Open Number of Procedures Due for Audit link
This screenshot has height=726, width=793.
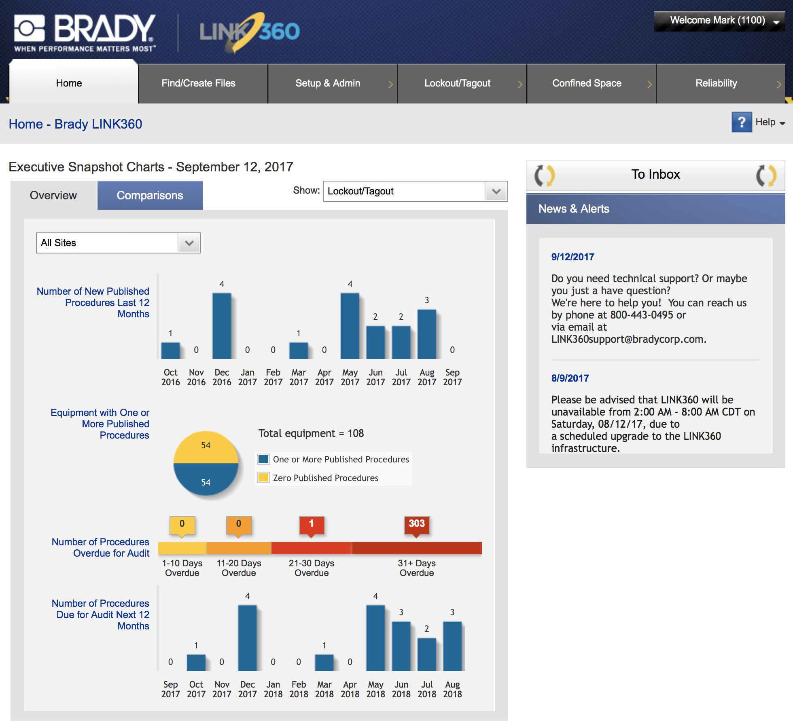coord(101,614)
